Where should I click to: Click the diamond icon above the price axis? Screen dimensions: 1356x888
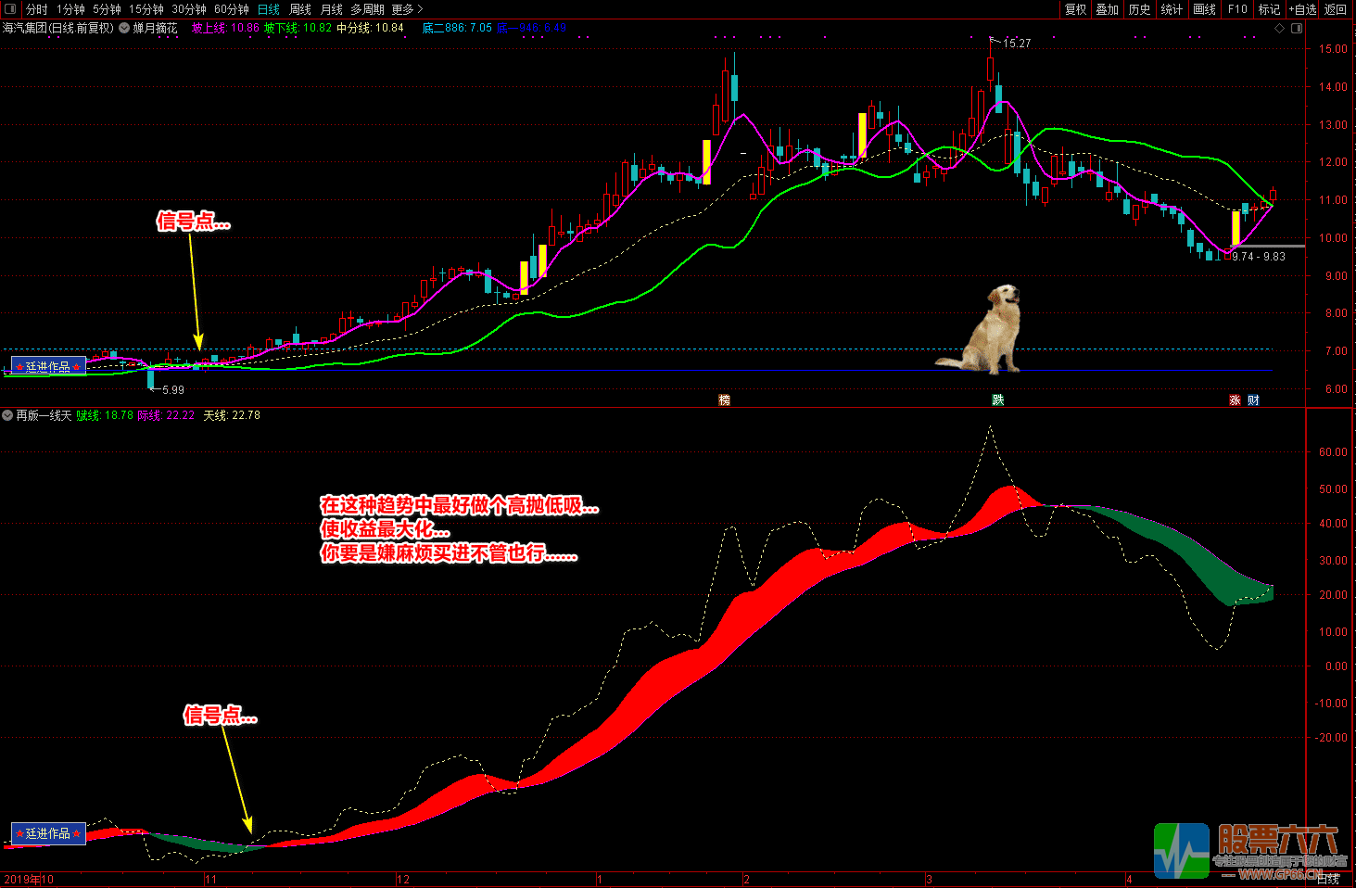[x=1280, y=28]
